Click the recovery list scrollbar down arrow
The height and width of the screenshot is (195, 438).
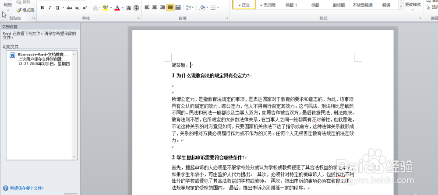coord(74,157)
